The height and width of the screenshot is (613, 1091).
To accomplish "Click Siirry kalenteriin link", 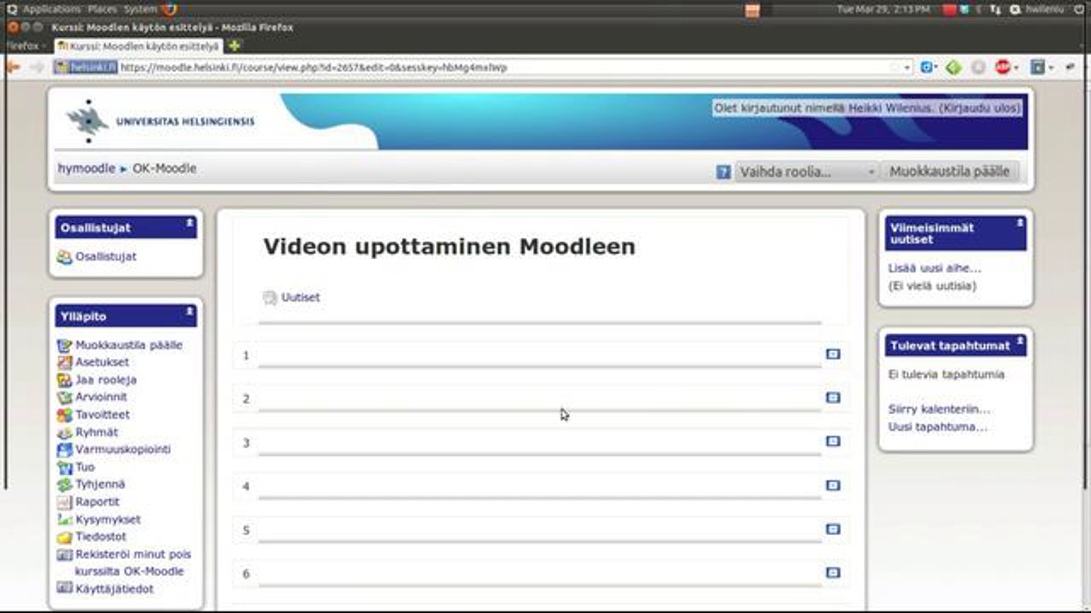I will (x=939, y=409).
